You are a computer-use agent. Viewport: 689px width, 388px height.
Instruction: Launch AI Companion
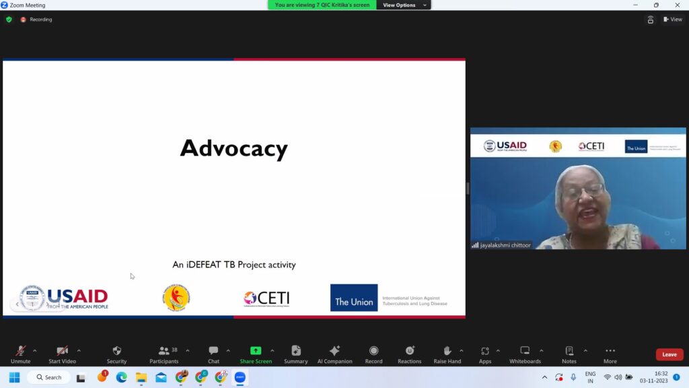(x=334, y=354)
